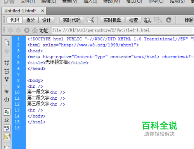The height and width of the screenshot is (149, 194).
Task: Click line number 7 in the gutter
Action: pos(18,74)
